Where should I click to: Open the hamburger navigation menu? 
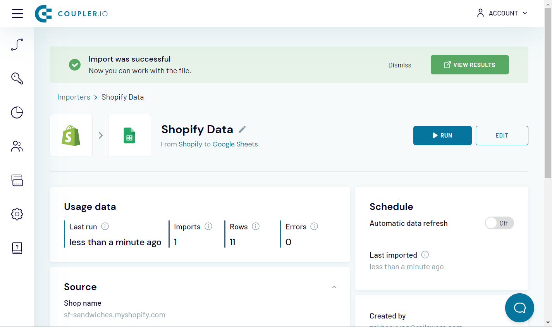tap(17, 13)
